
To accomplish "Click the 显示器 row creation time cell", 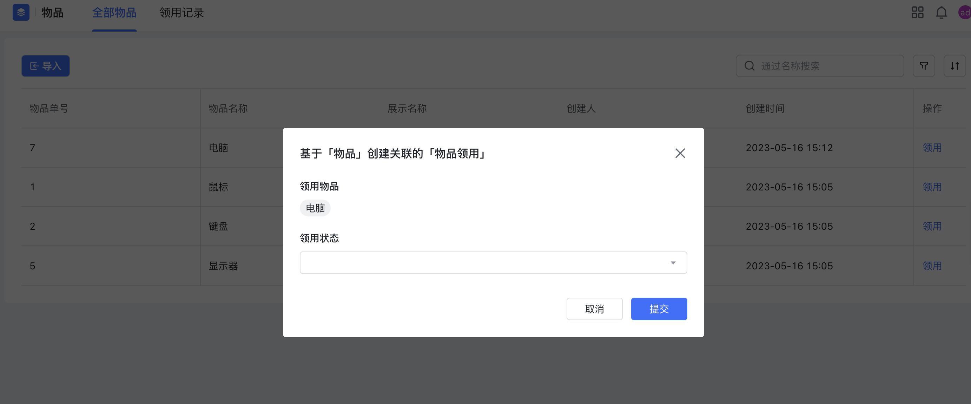I will pos(789,265).
